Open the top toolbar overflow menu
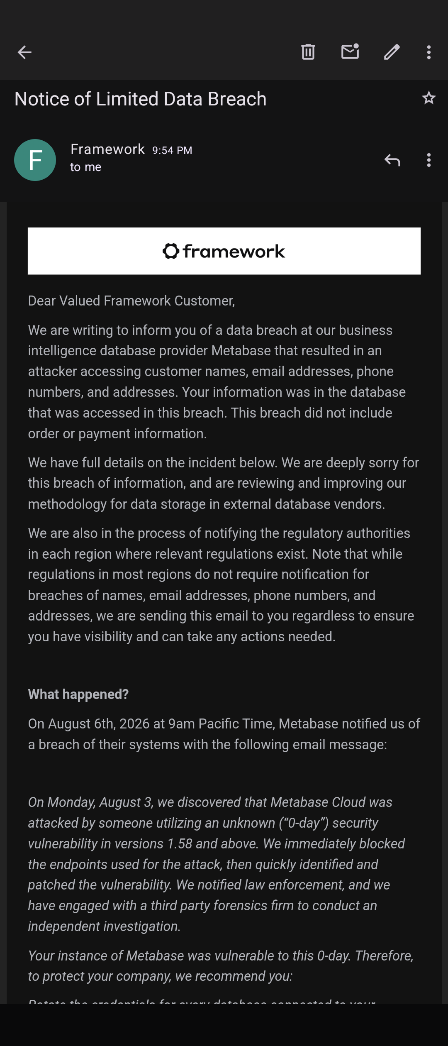The width and height of the screenshot is (448, 1046). (x=429, y=52)
